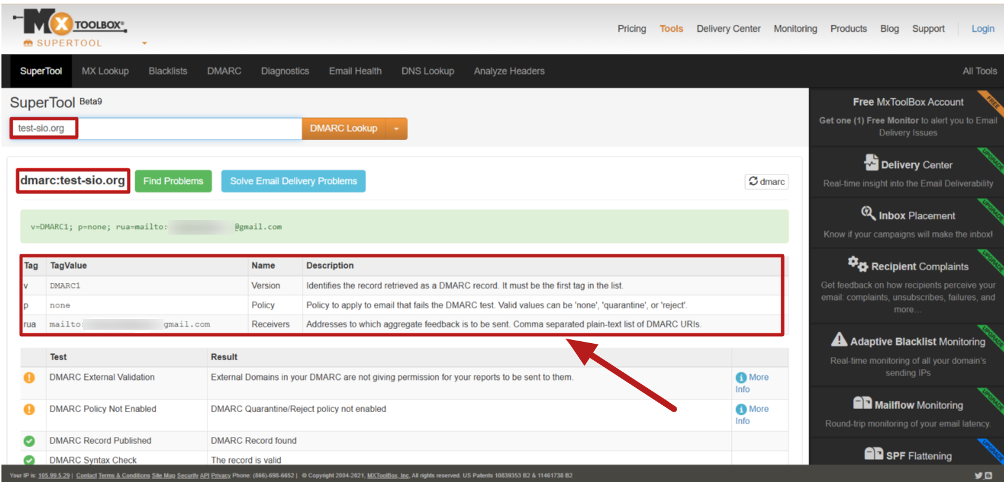
Task: Switch to DMARC tab
Action: 224,71
